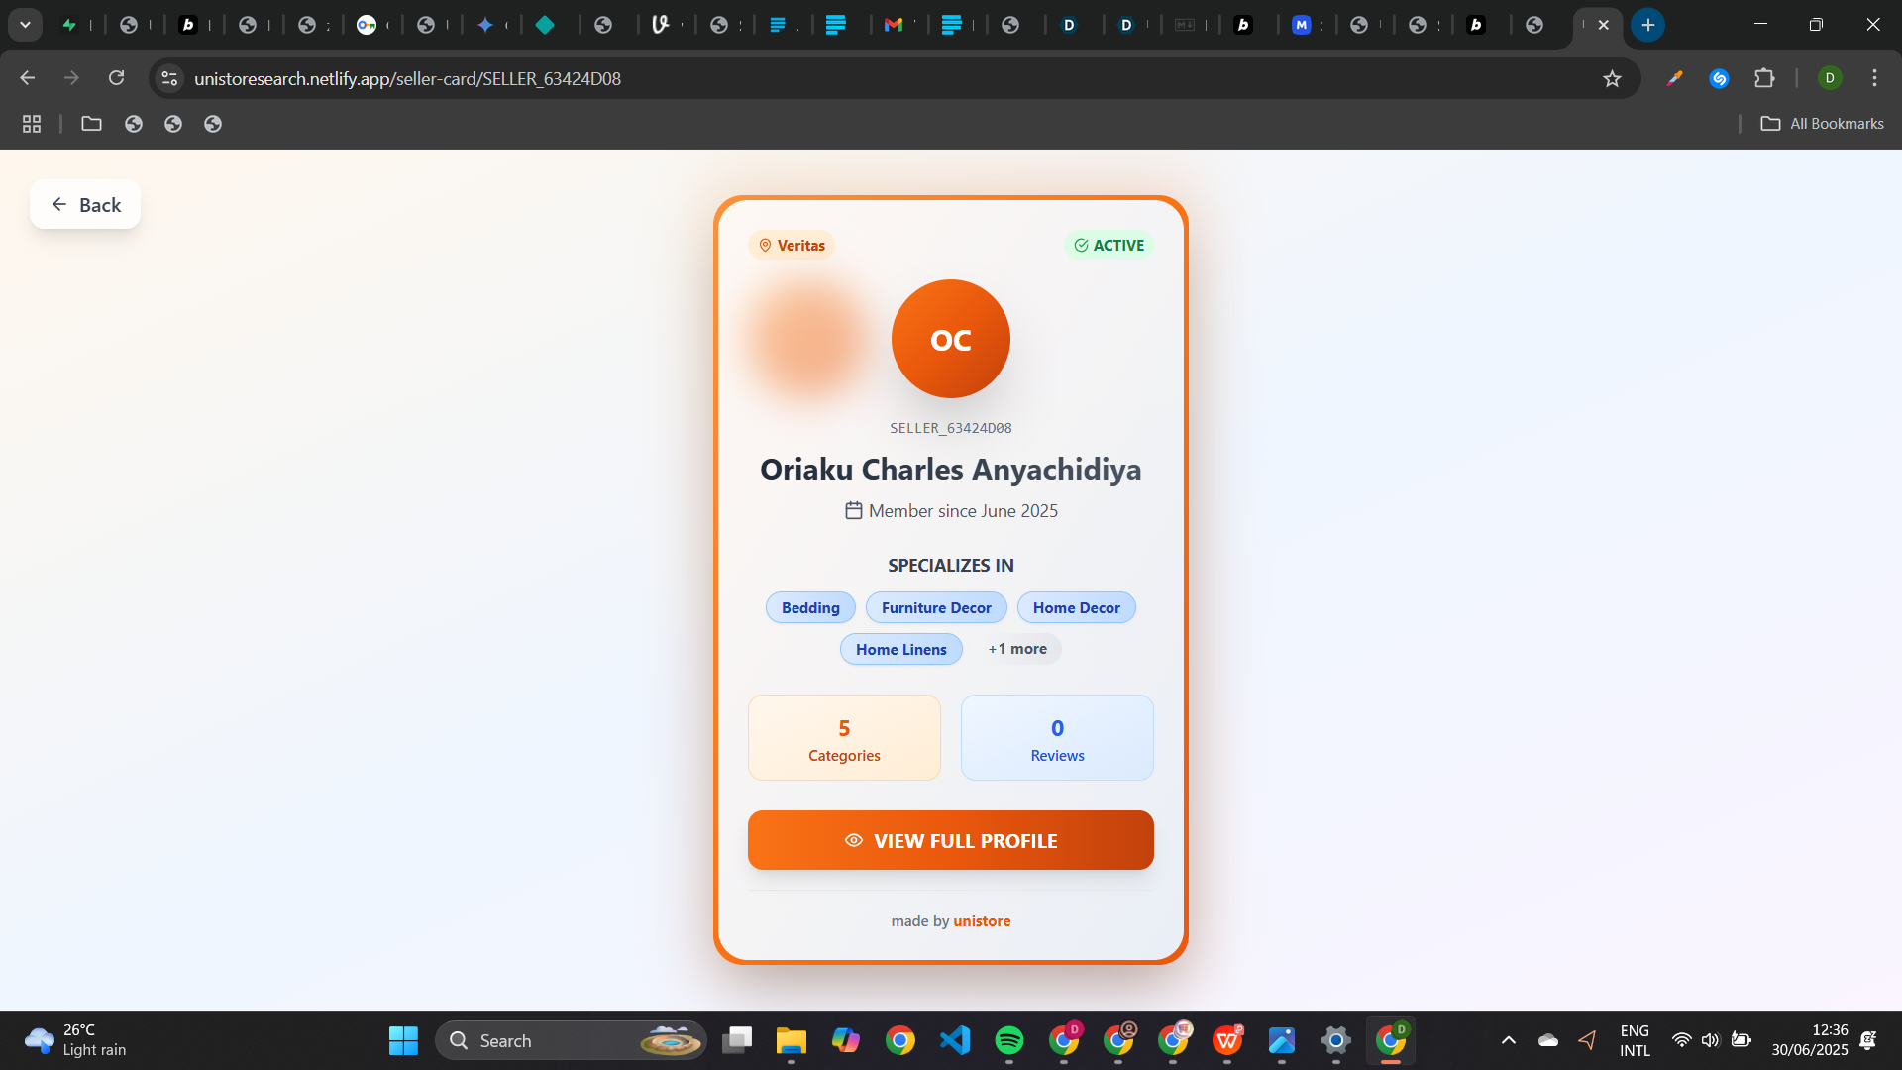
Task: Click the site information icon in address bar
Action: pyautogui.click(x=169, y=78)
